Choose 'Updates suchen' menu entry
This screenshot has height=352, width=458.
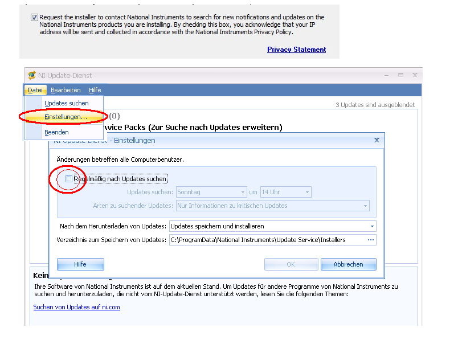[x=66, y=103]
